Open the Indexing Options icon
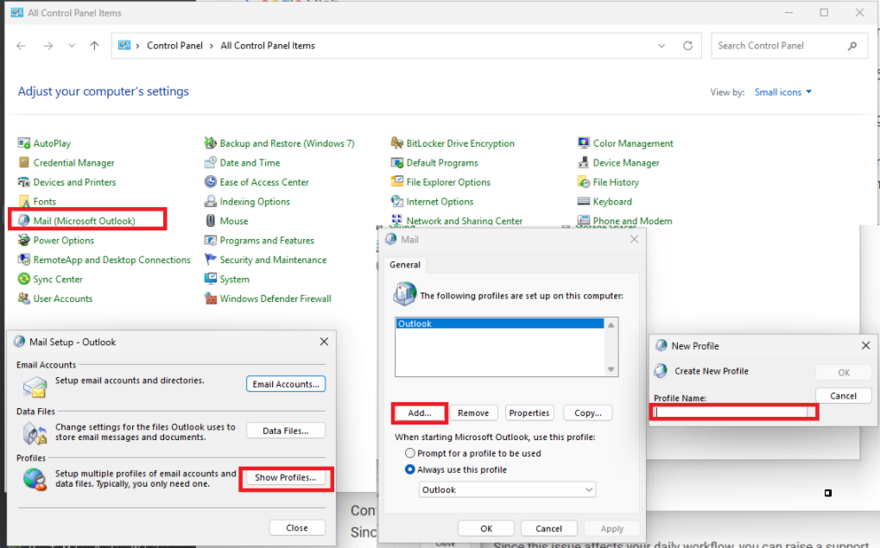 click(x=211, y=201)
